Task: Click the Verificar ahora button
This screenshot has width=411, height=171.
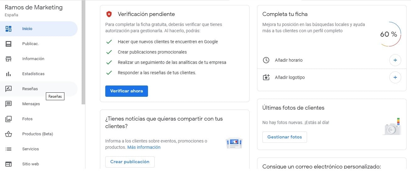Action: 127,91
